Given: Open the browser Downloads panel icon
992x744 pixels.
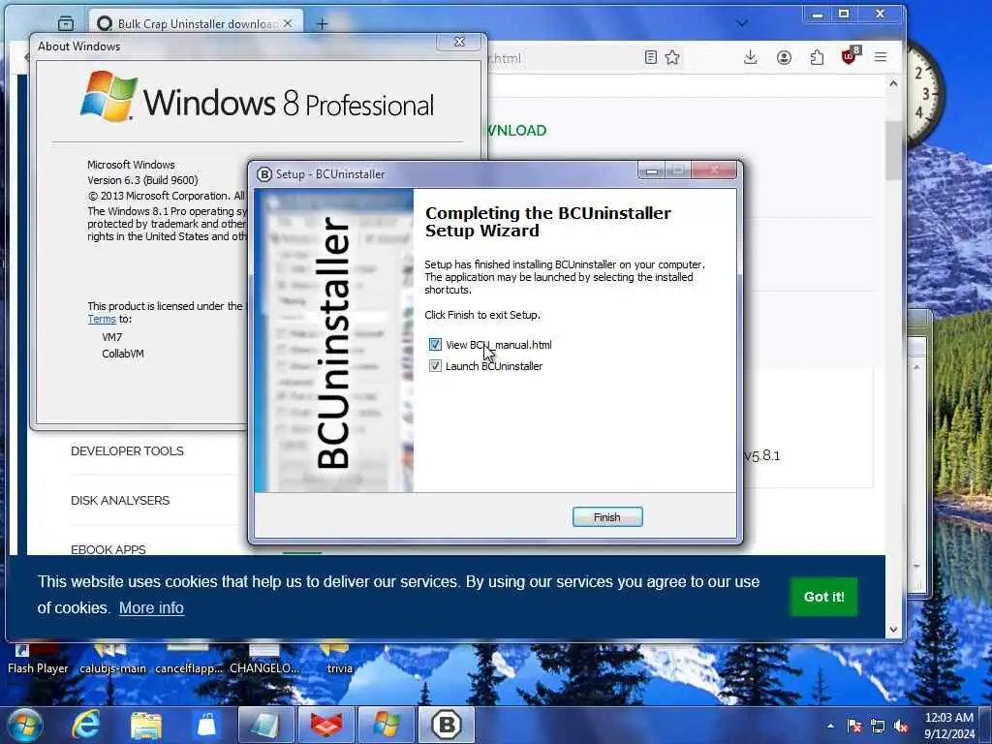Looking at the screenshot, I should [751, 57].
